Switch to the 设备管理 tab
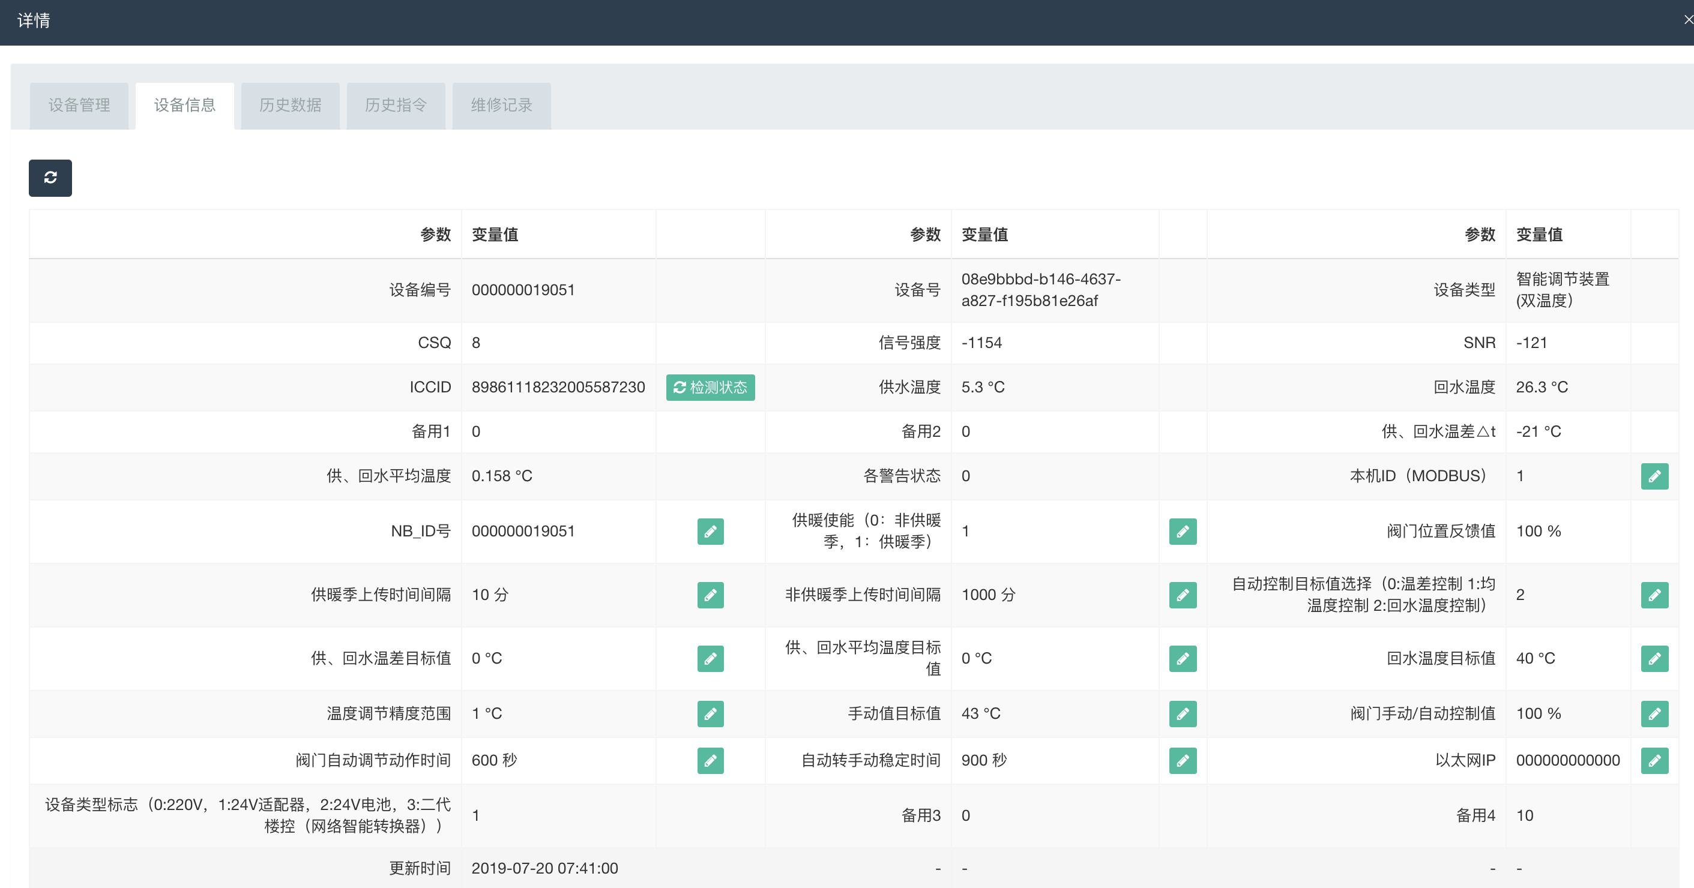The width and height of the screenshot is (1694, 888). point(79,105)
